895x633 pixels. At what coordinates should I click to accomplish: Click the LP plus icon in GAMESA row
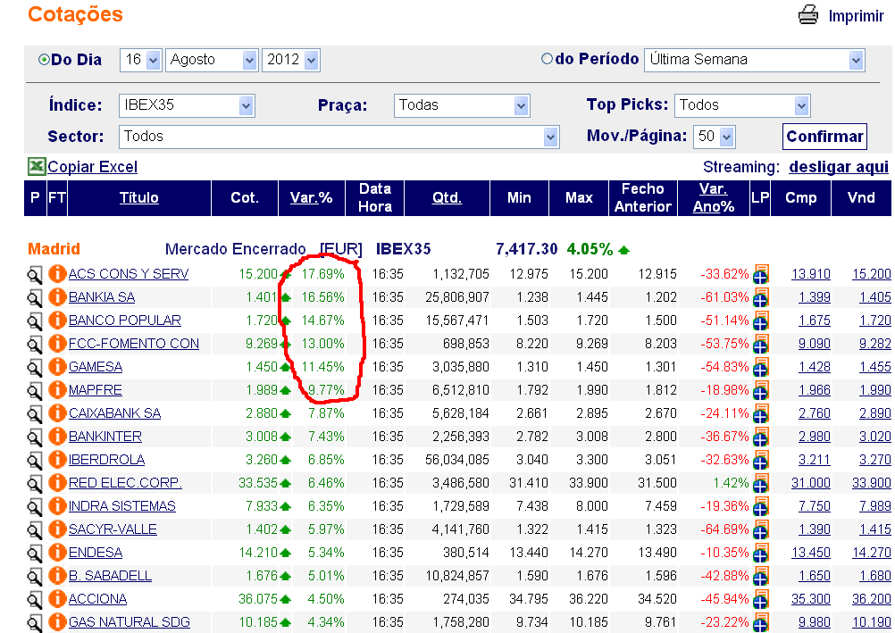[761, 367]
